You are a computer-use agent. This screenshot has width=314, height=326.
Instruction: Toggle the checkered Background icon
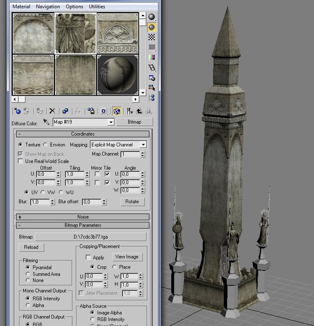coord(152,37)
